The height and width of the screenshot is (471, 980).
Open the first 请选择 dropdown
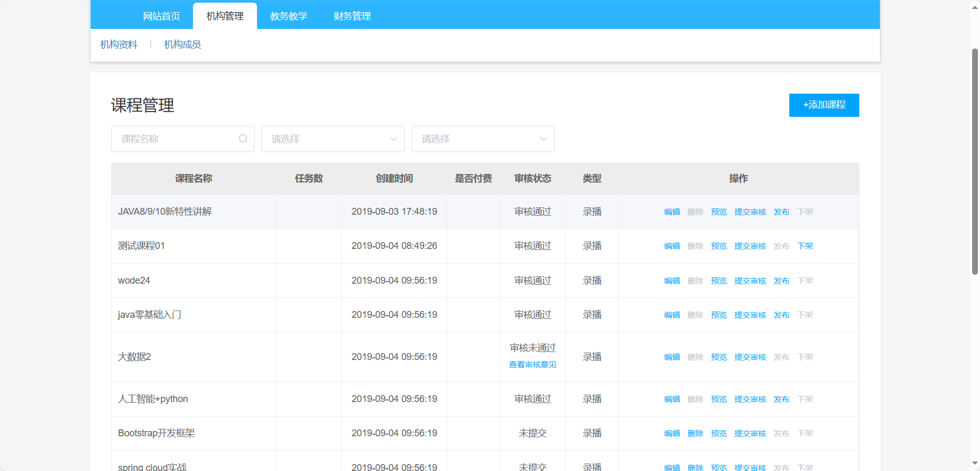pos(333,139)
